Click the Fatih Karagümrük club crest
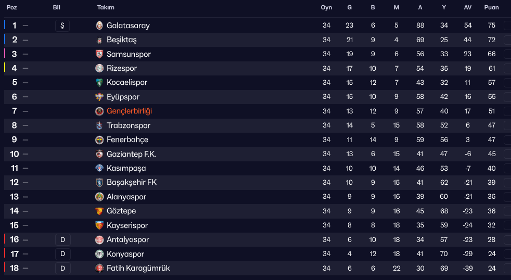The width and height of the screenshot is (511, 280). (x=99, y=268)
